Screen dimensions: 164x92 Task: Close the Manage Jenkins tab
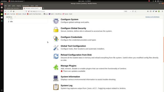pos(40,8)
